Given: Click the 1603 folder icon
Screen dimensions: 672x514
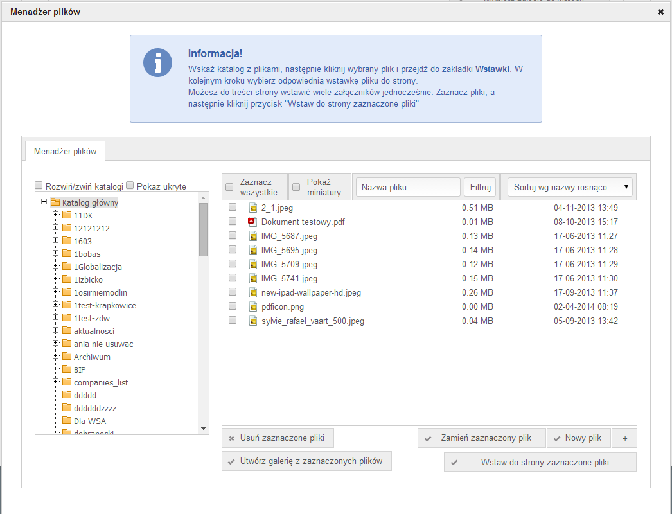Looking at the screenshot, I should (67, 240).
